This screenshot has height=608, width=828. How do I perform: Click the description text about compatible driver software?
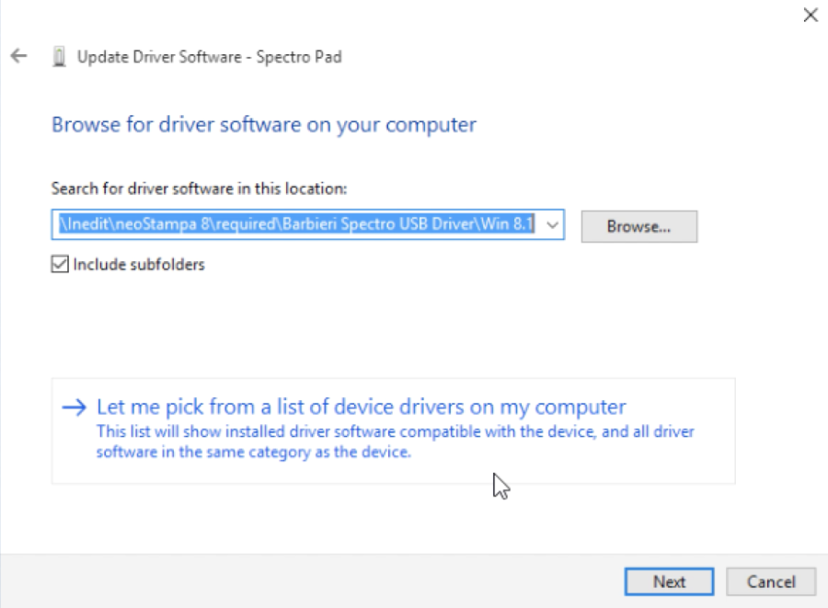pos(395,442)
